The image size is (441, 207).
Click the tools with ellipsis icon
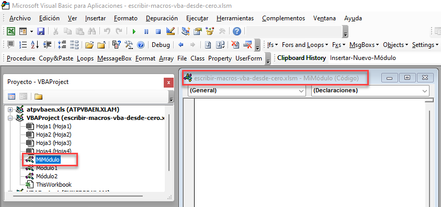[129, 45]
